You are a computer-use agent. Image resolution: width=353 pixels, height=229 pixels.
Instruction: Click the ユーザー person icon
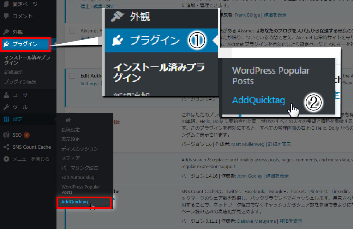[x=6, y=95]
